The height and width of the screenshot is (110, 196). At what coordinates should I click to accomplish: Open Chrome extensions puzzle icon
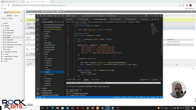[x=187, y=5]
